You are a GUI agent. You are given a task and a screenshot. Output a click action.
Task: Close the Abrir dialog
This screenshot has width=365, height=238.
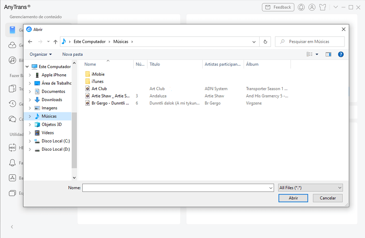point(343,29)
